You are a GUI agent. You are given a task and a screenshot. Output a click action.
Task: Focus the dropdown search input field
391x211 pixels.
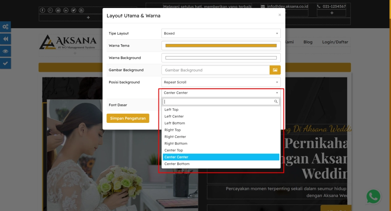(x=218, y=102)
